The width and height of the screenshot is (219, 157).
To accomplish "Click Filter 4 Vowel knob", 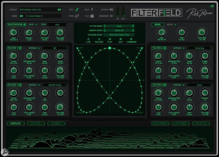I will pyautogui.click(x=205, y=93).
